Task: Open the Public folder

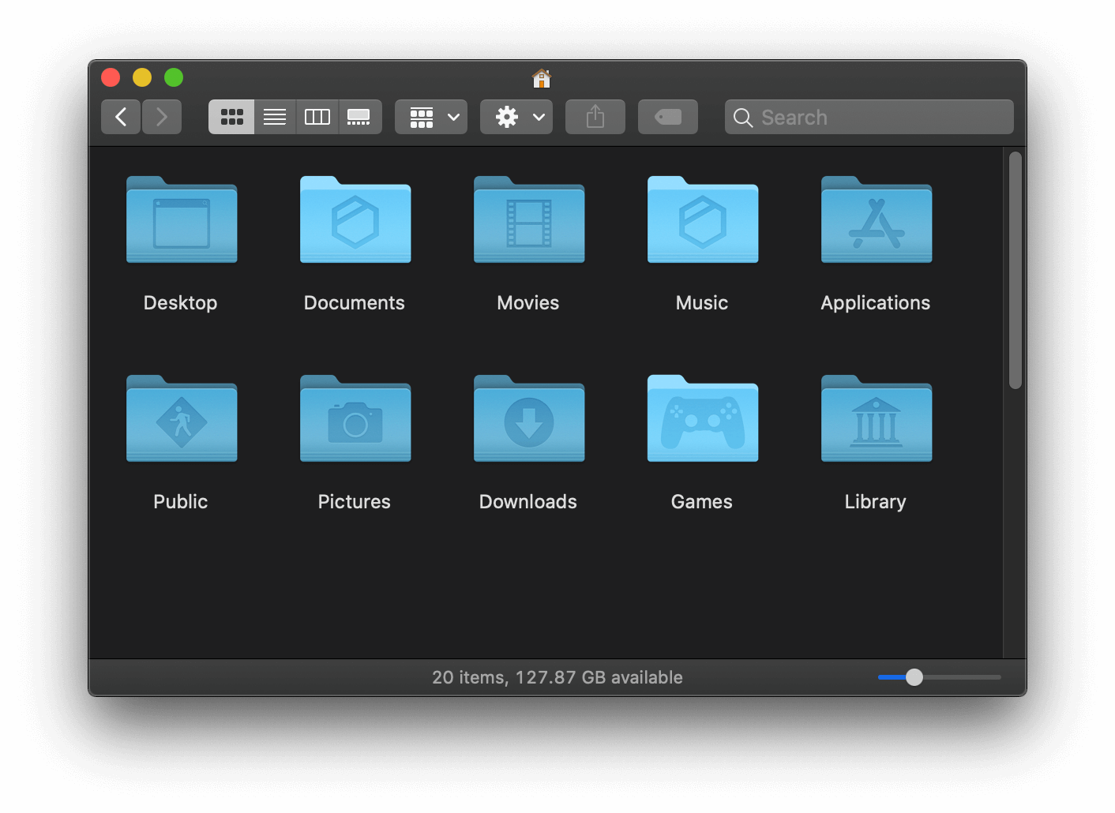Action: tap(181, 420)
